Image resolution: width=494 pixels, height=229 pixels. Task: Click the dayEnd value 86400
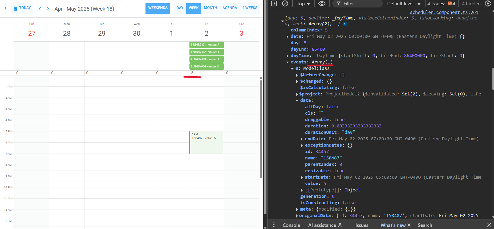point(318,49)
